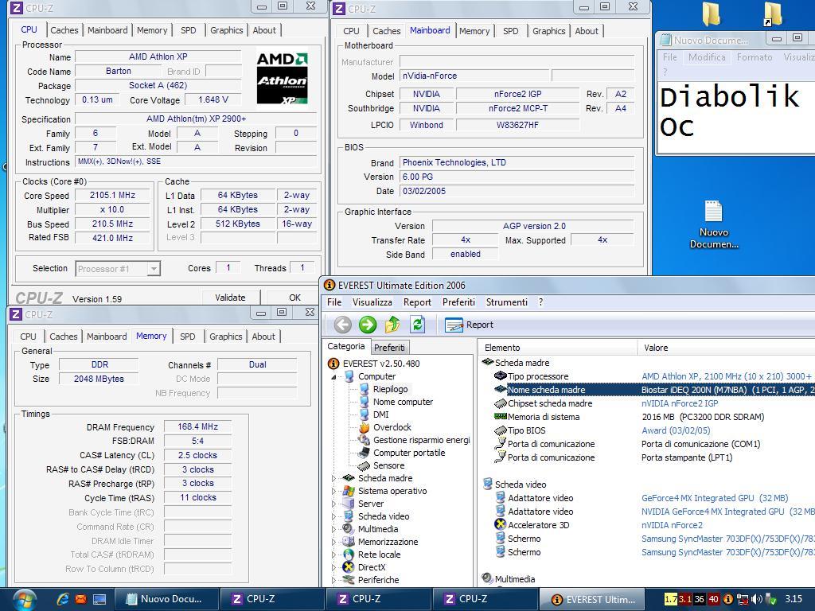The width and height of the screenshot is (815, 611).
Task: Expand the Scheda madre tree node
Action: click(333, 478)
